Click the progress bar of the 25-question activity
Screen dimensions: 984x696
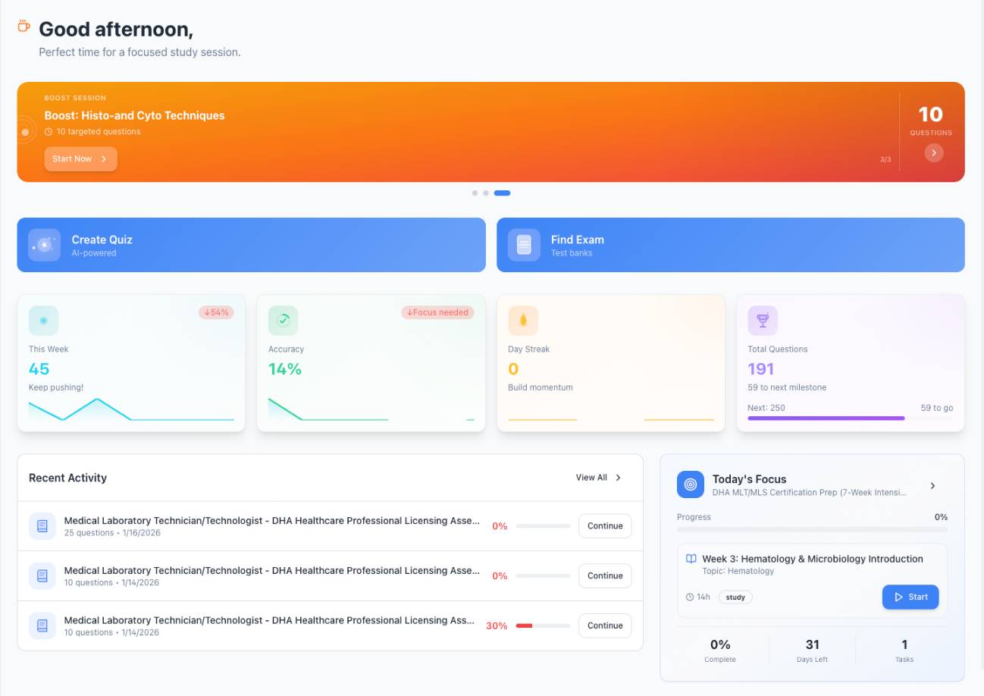click(543, 526)
